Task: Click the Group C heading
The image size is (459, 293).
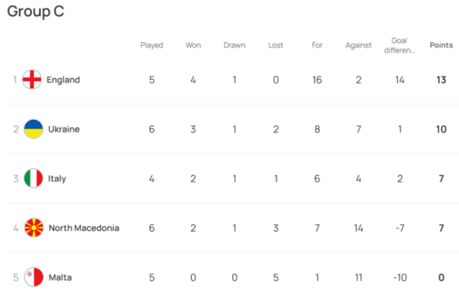Action: (x=36, y=11)
